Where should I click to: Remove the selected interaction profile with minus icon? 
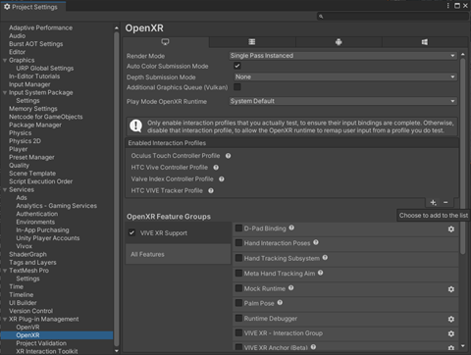tap(445, 203)
